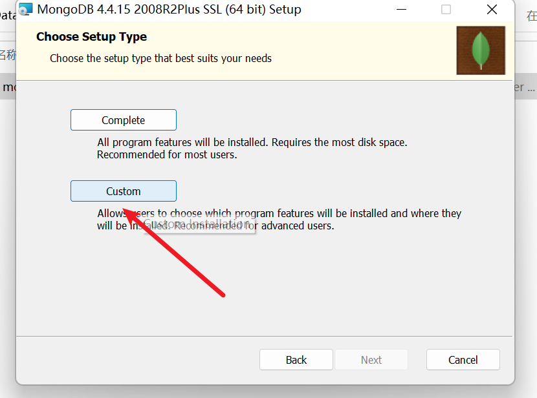
Task: Minimize the MongoDB Setup window
Action: (401, 10)
